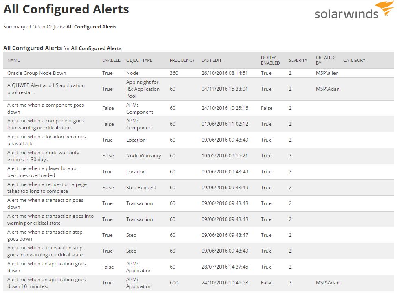Select the application goes down 10 minutes alert
397x293 pixels.
[x=46, y=283]
